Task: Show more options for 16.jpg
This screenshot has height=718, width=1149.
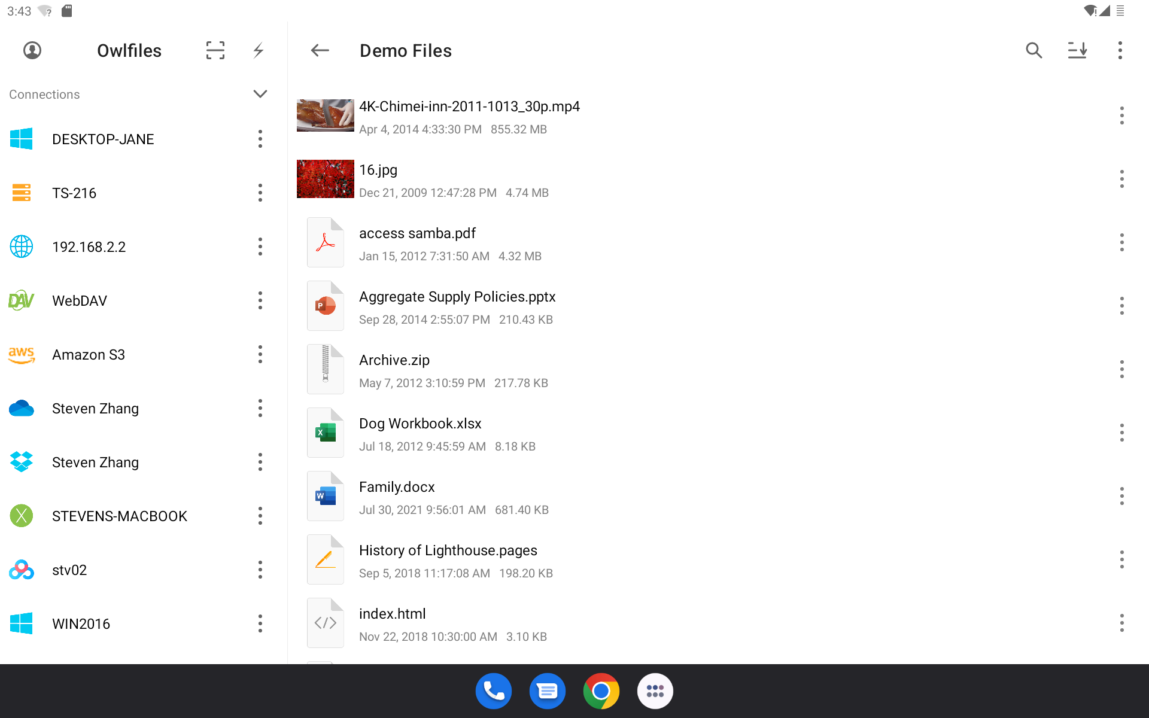Action: (x=1122, y=179)
